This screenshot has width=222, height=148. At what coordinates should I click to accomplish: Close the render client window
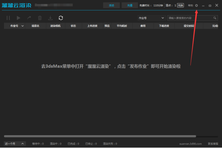point(217,5)
